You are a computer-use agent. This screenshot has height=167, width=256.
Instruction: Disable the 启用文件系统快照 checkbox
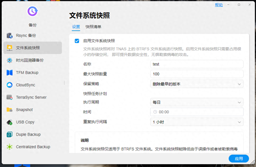[x=77, y=41]
